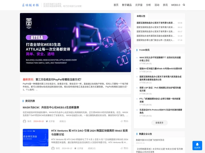The width and height of the screenshot is (205, 153).
Task: Open the search magnifier icon in header
Action: point(184,5)
